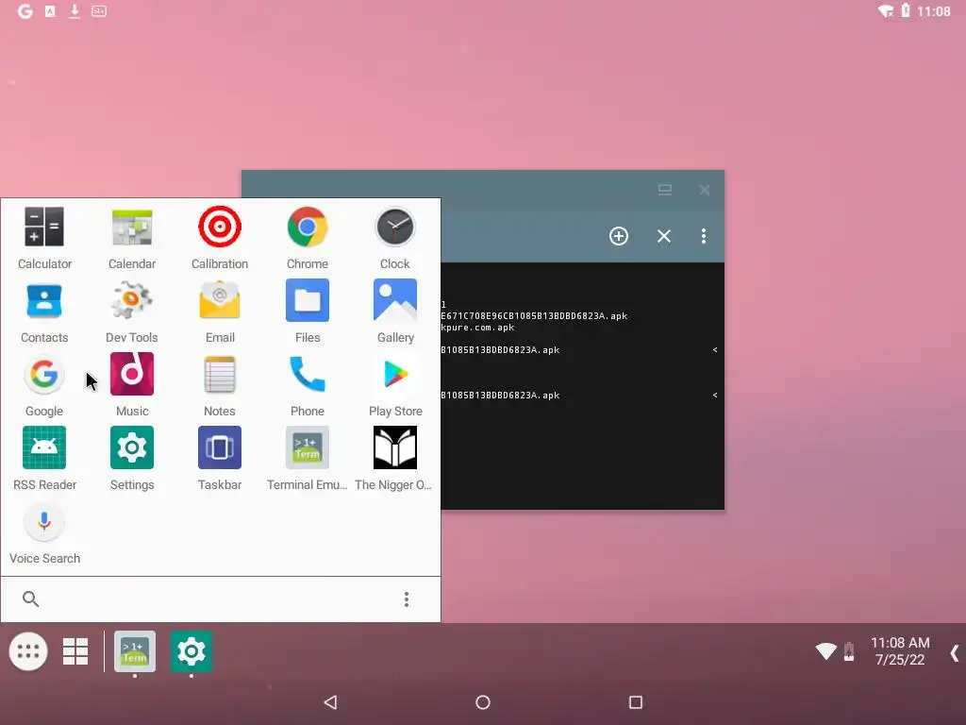Screen dimensions: 966x725
Task: Open the app with the open-book icon
Action: (x=395, y=459)
